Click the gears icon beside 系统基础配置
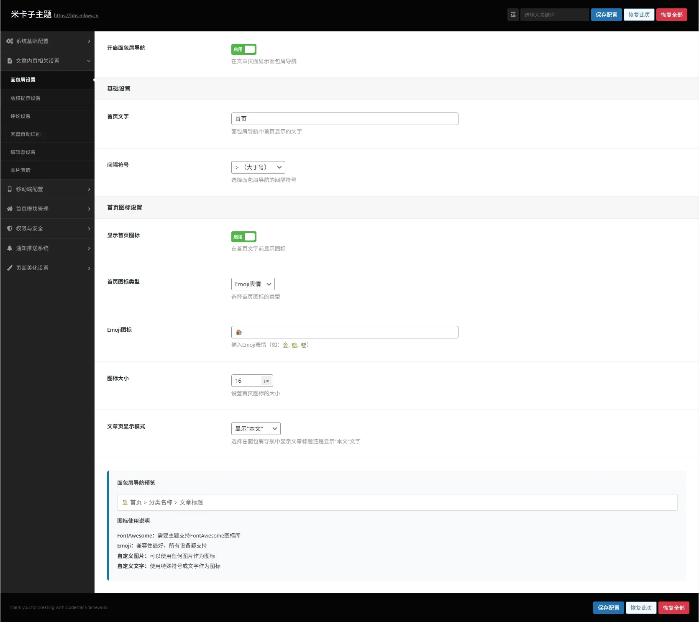 tap(10, 41)
